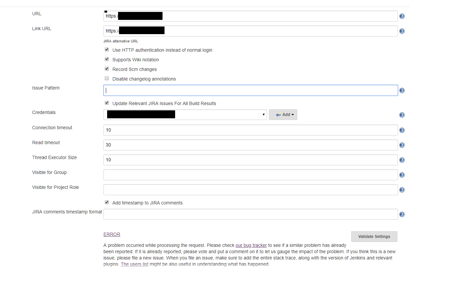Show help for Read timeout
Screen dimensions: 465x281
402,145
